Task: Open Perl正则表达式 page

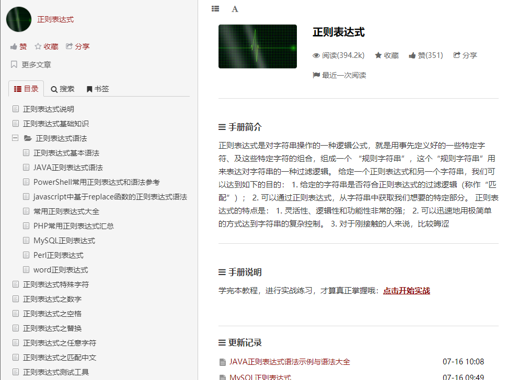Action: pyautogui.click(x=59, y=255)
